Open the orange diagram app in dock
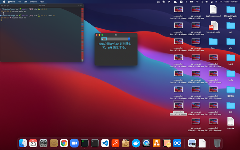 pos(157,143)
